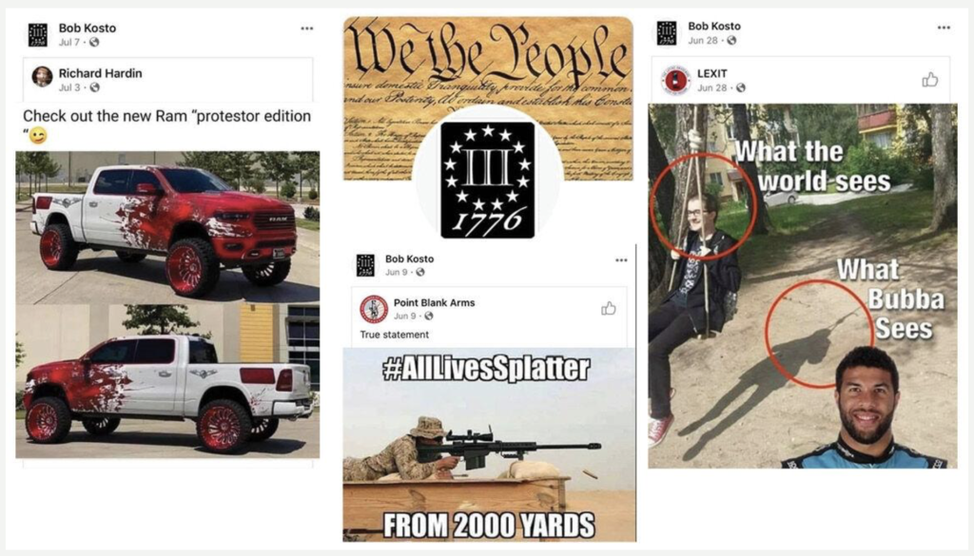Image resolution: width=974 pixels, height=556 pixels.
Task: Click the Bob Kosto name on the Jun 28 post
Action: click(x=714, y=26)
